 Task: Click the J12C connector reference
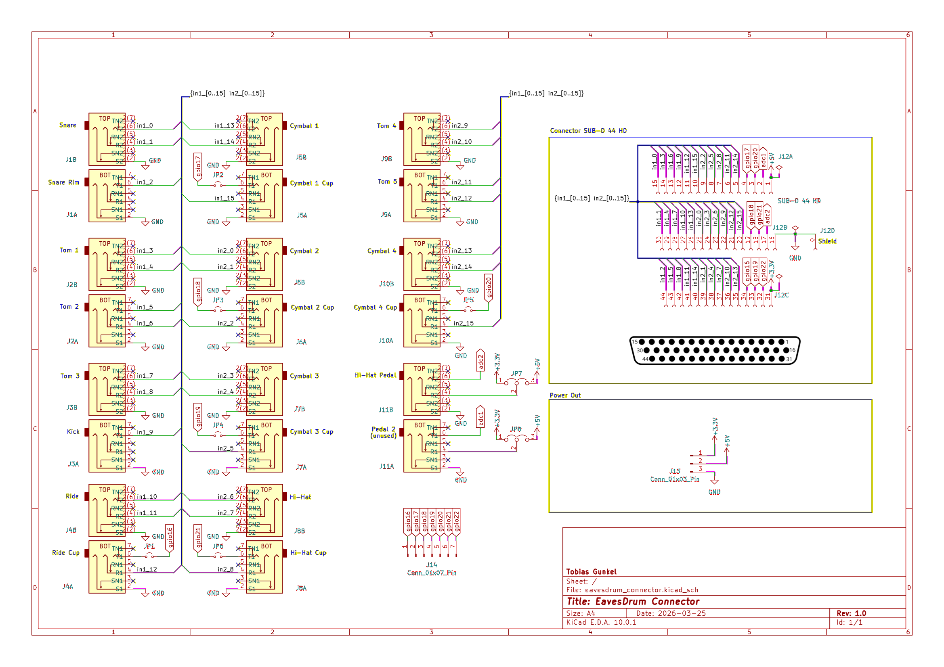click(782, 295)
